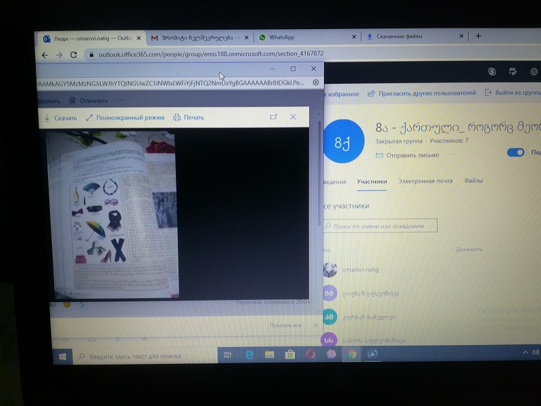This screenshot has height=406, width=541.
Task: Switch to the WhatsApp browser tab
Action: tap(308, 37)
